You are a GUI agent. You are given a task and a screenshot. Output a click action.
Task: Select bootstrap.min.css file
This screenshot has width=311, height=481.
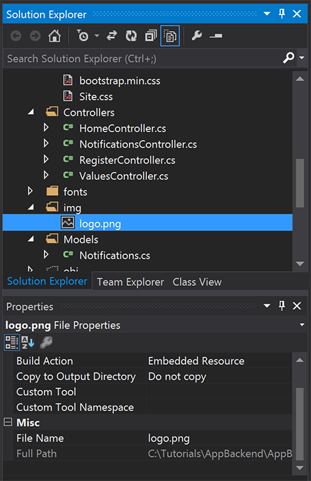click(119, 80)
